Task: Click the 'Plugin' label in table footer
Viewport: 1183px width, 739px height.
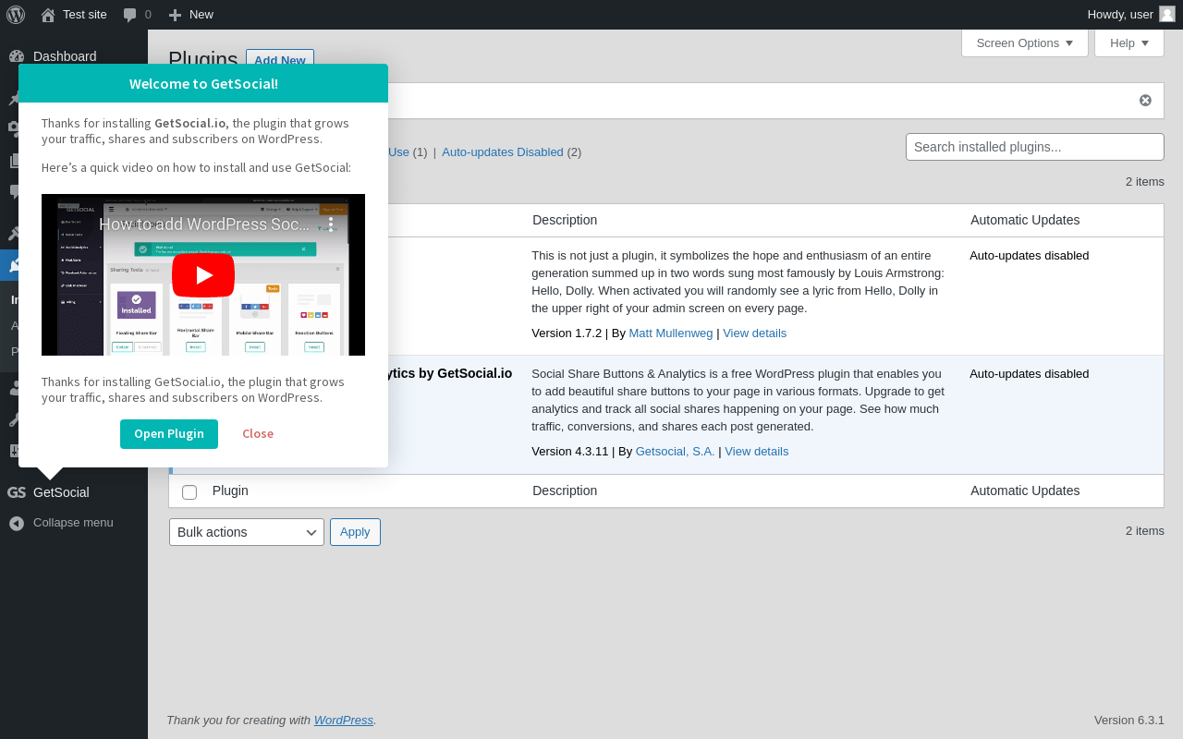Action: 230,491
